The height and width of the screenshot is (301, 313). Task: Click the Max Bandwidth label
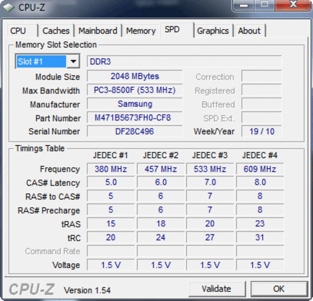51,91
